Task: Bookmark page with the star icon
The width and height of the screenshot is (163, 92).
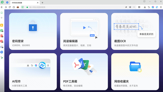Action: point(130,7)
